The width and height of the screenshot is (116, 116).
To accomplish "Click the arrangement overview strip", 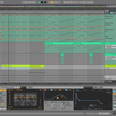I will pos(53,6).
